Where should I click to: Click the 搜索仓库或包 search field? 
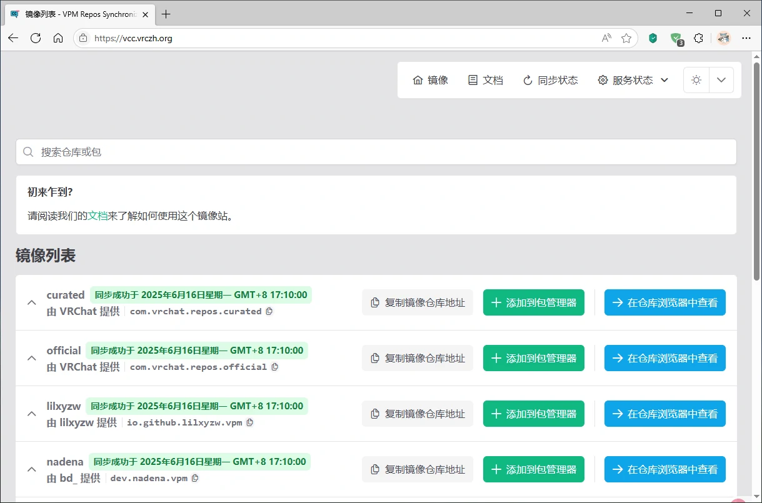[375, 152]
